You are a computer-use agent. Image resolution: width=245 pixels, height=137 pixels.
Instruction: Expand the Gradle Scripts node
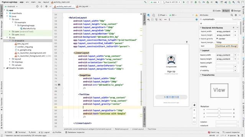4,68
